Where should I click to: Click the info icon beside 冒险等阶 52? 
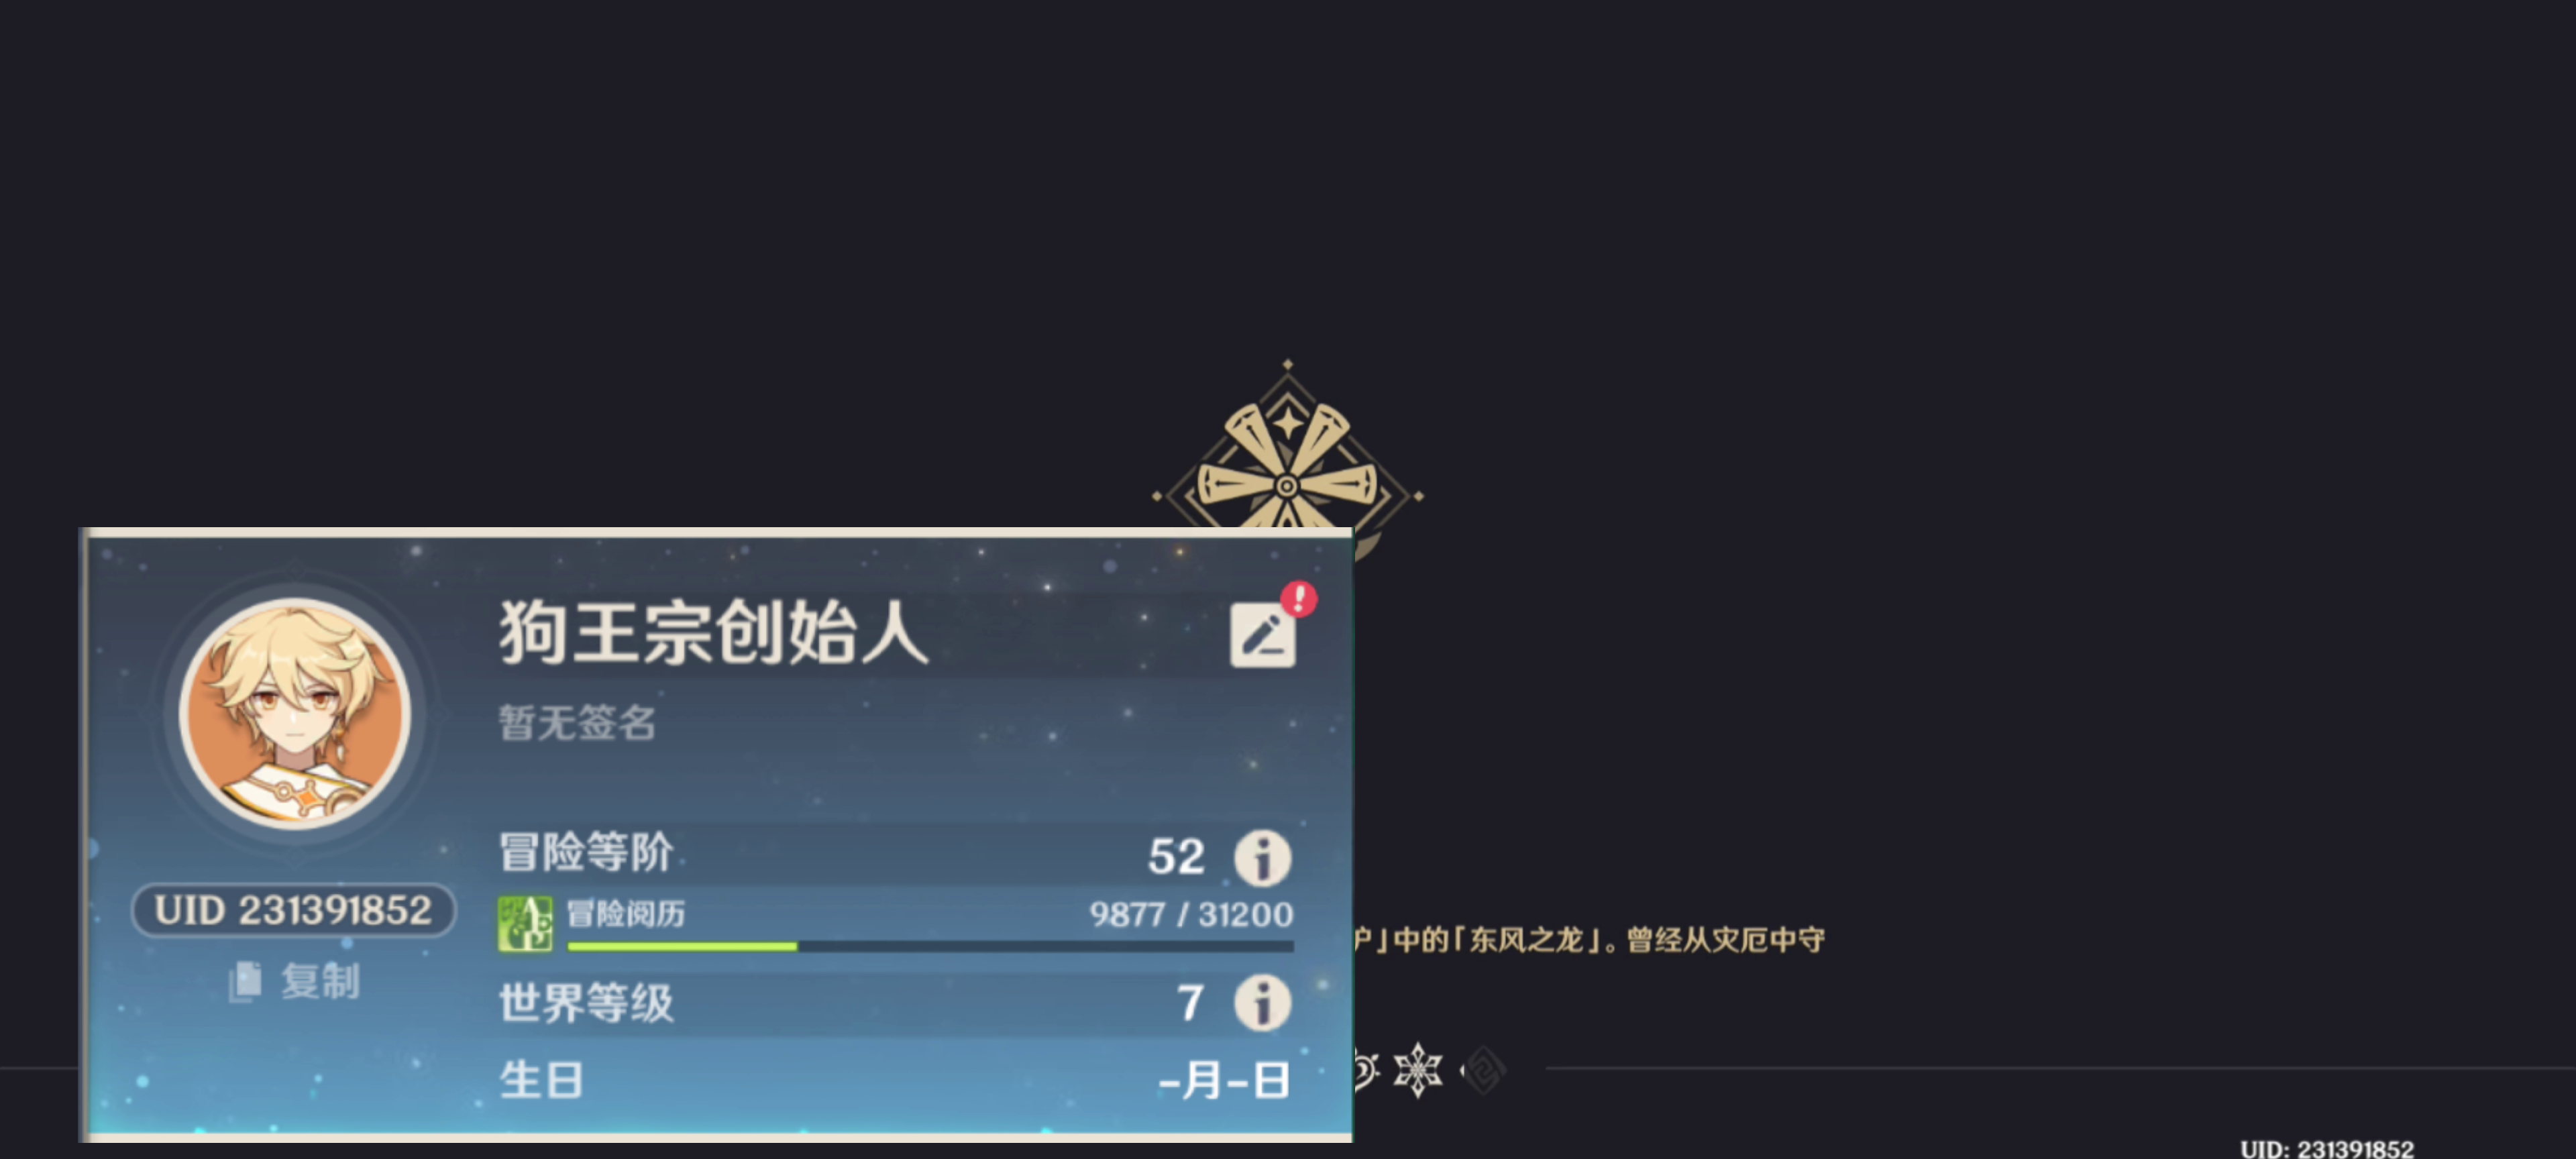coord(1262,857)
